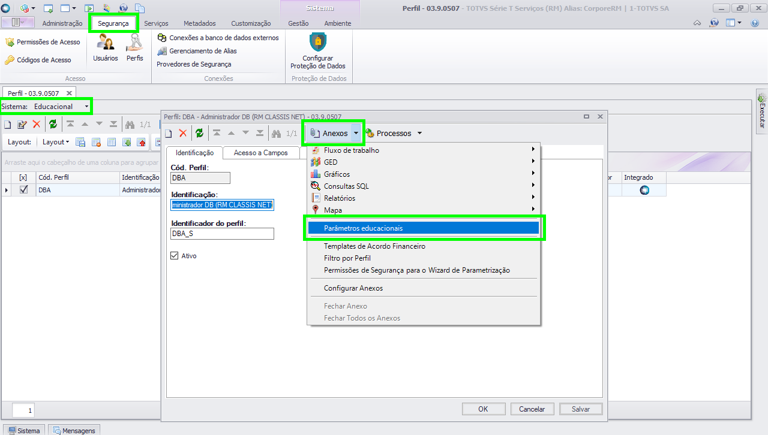Screen dimensions: 768x435
Task: Expand the Consultas SQL submenu
Action: [x=424, y=186]
